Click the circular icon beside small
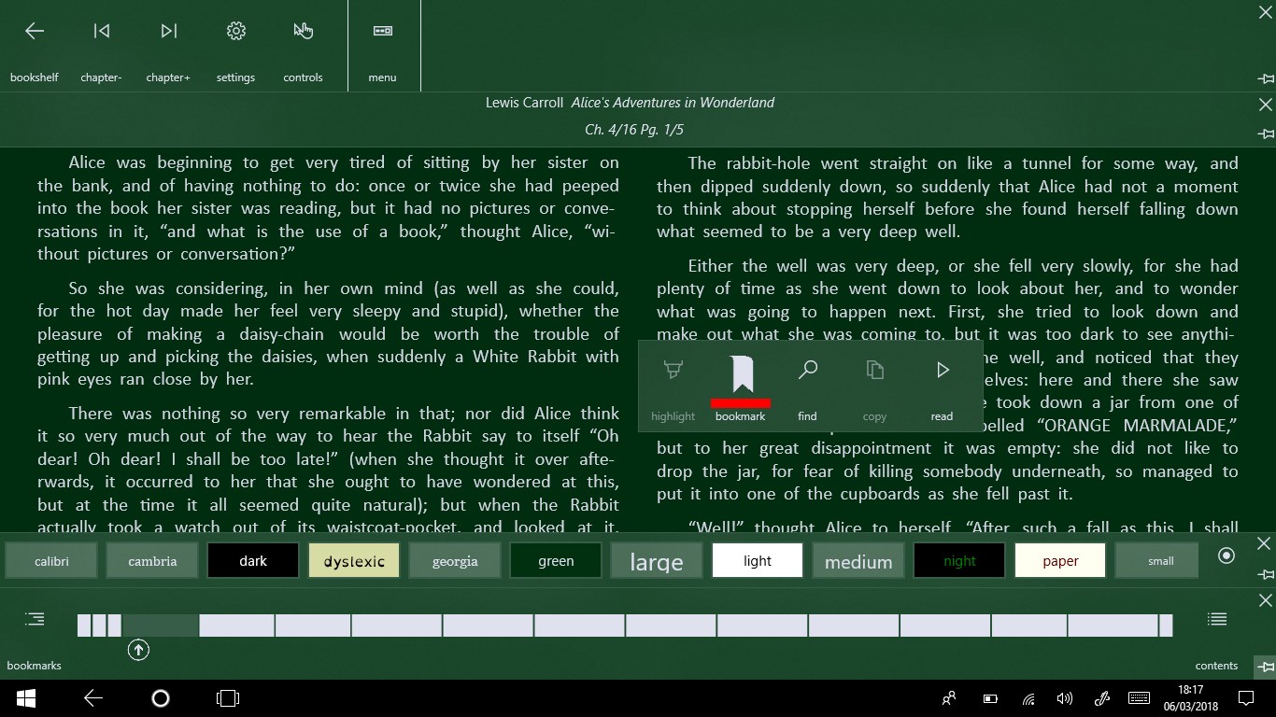The height and width of the screenshot is (717, 1276). [1226, 556]
